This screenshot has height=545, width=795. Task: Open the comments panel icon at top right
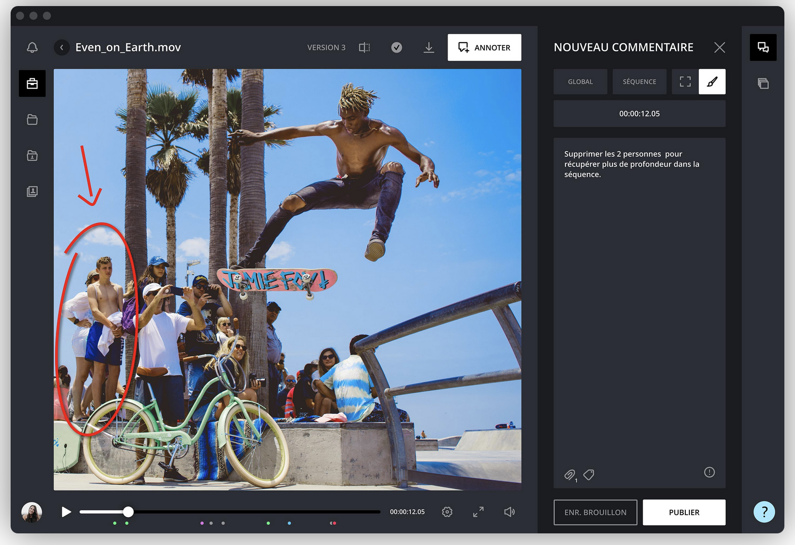763,48
